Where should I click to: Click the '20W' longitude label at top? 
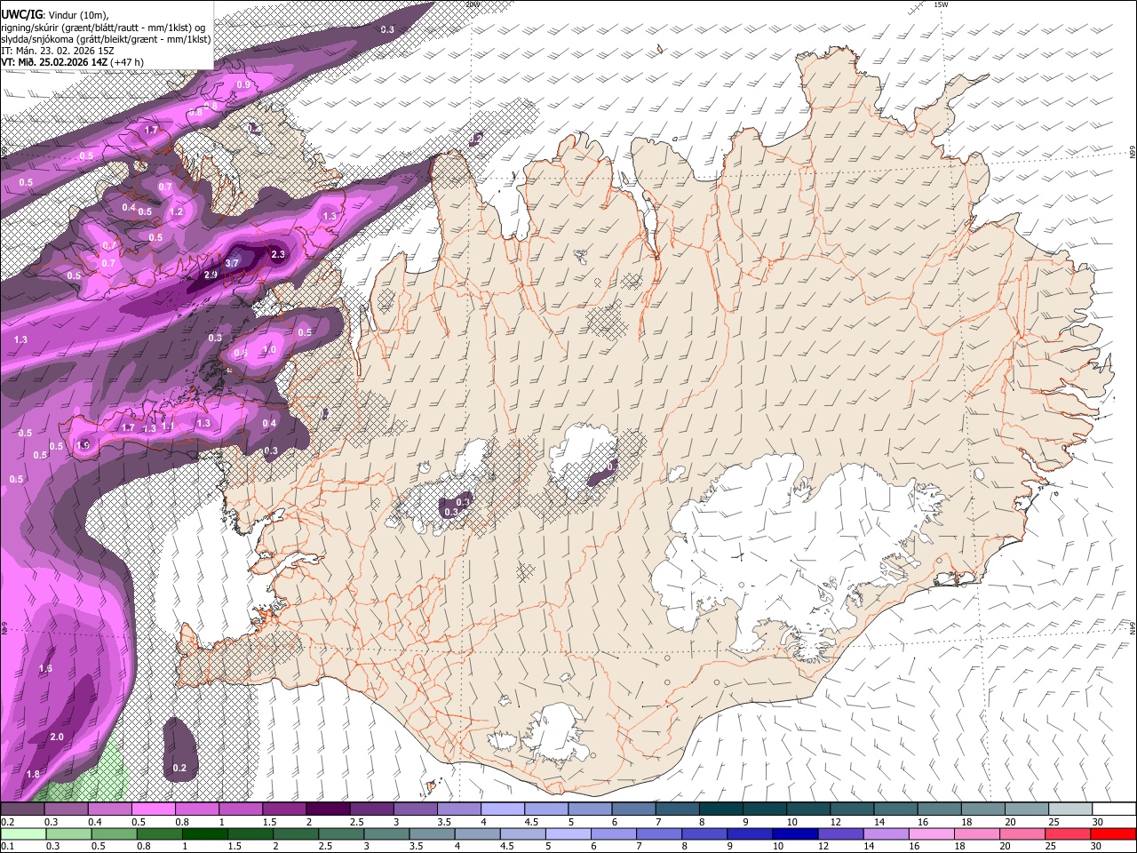click(473, 4)
